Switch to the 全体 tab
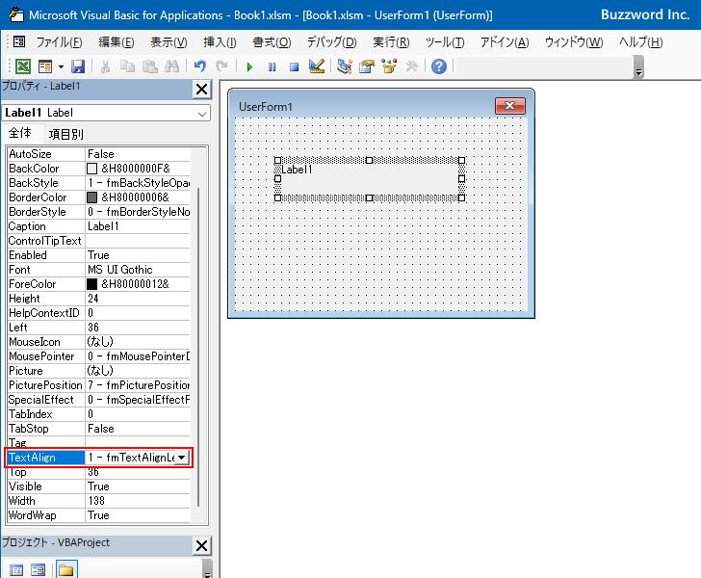Screen dimensions: 701x578 20,133
